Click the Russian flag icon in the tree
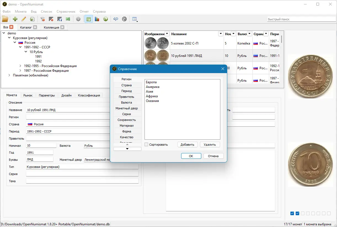Image resolution: width=337 pixels, height=227 pixels. 21,43
